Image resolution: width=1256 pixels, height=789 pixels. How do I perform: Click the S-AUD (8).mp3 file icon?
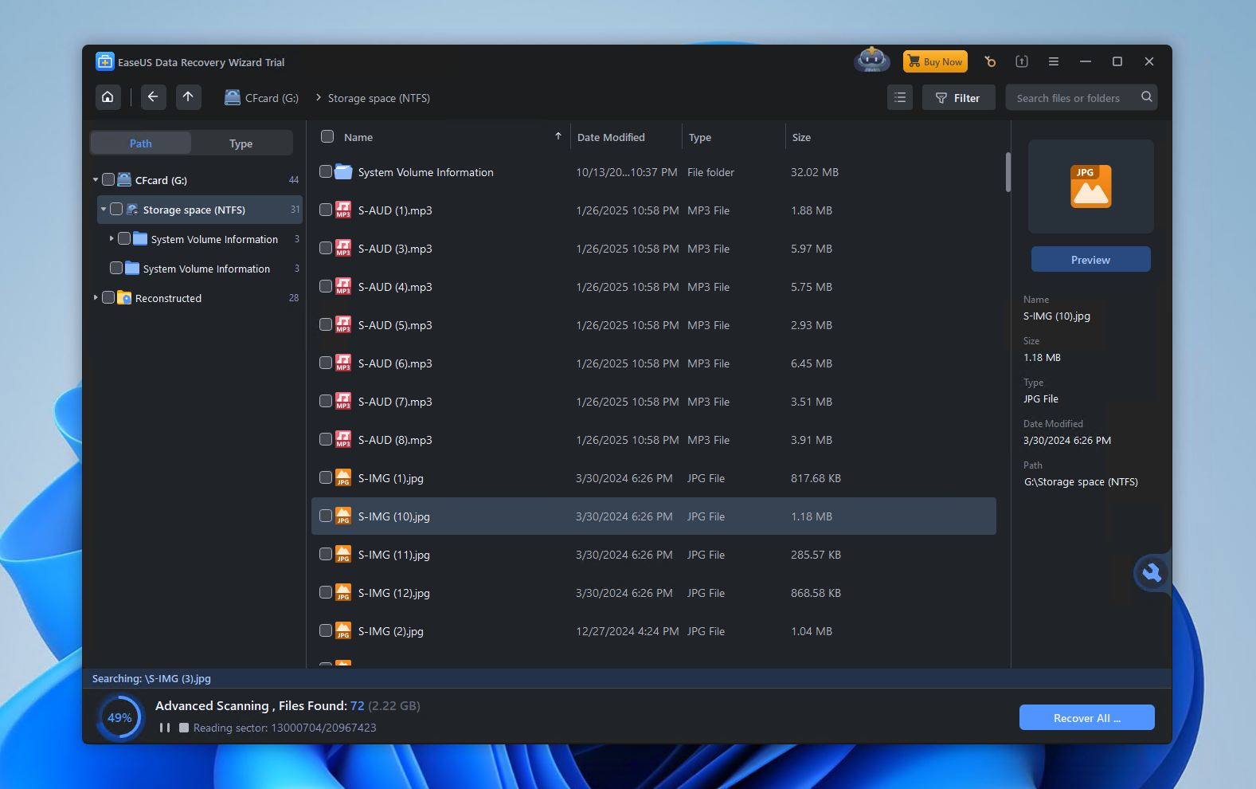(343, 440)
